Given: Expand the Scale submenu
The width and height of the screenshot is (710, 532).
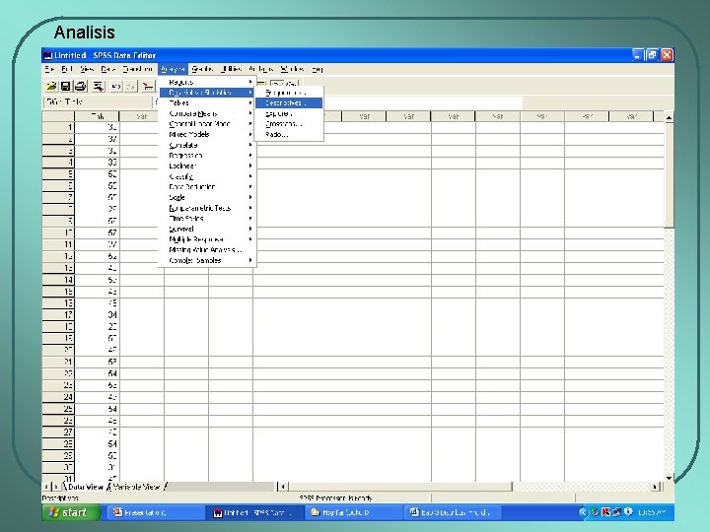Looking at the screenshot, I should tap(207, 197).
